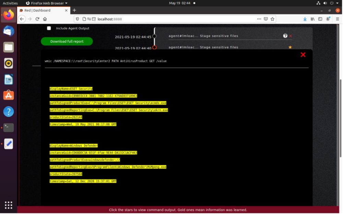The width and height of the screenshot is (343, 214).
Task: Close the Red | Dashboard tab
Action: [x=66, y=10]
